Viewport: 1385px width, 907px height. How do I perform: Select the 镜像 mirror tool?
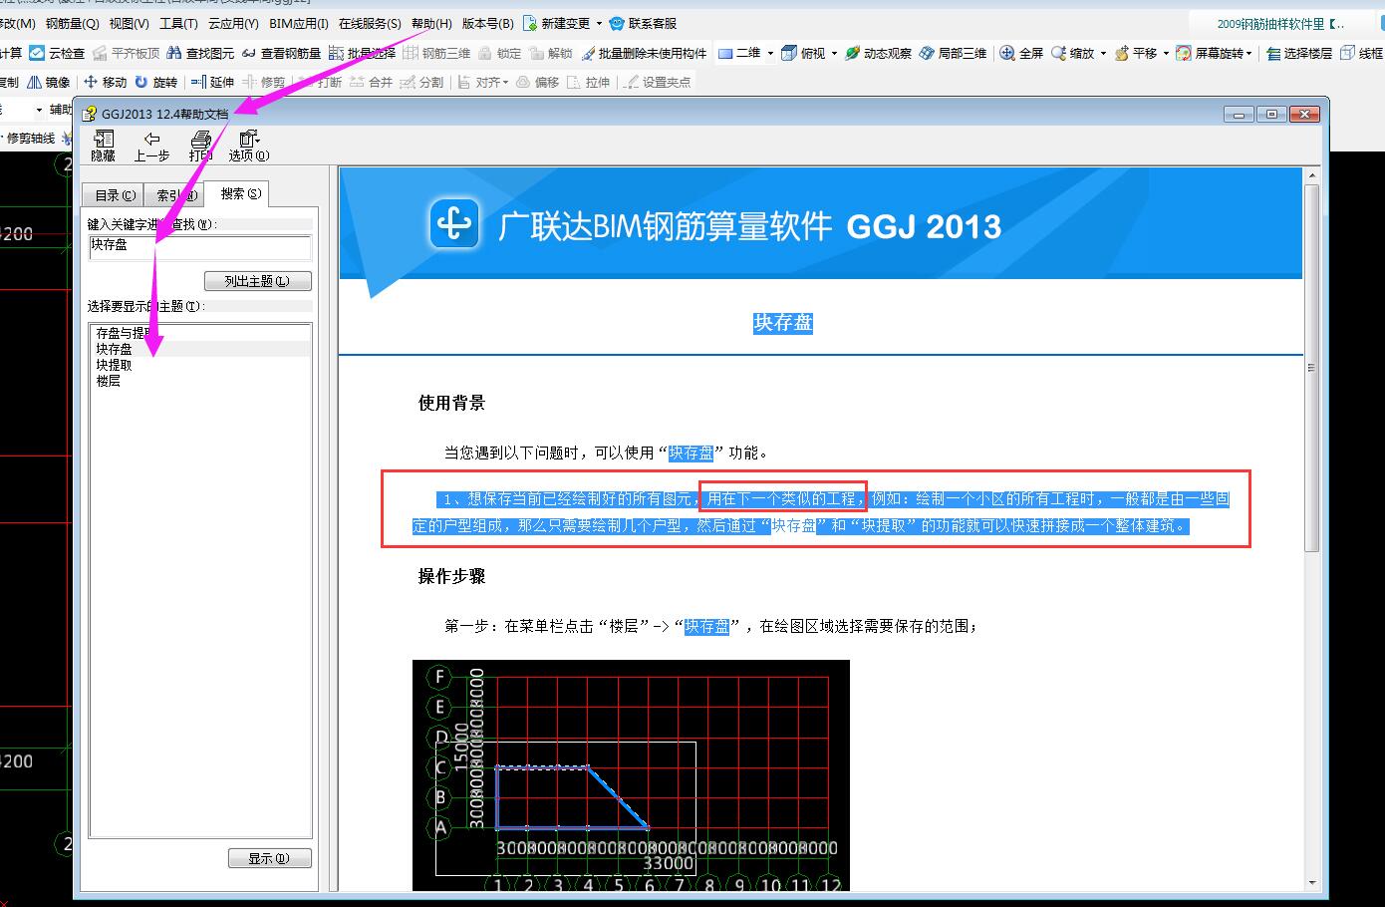[49, 82]
